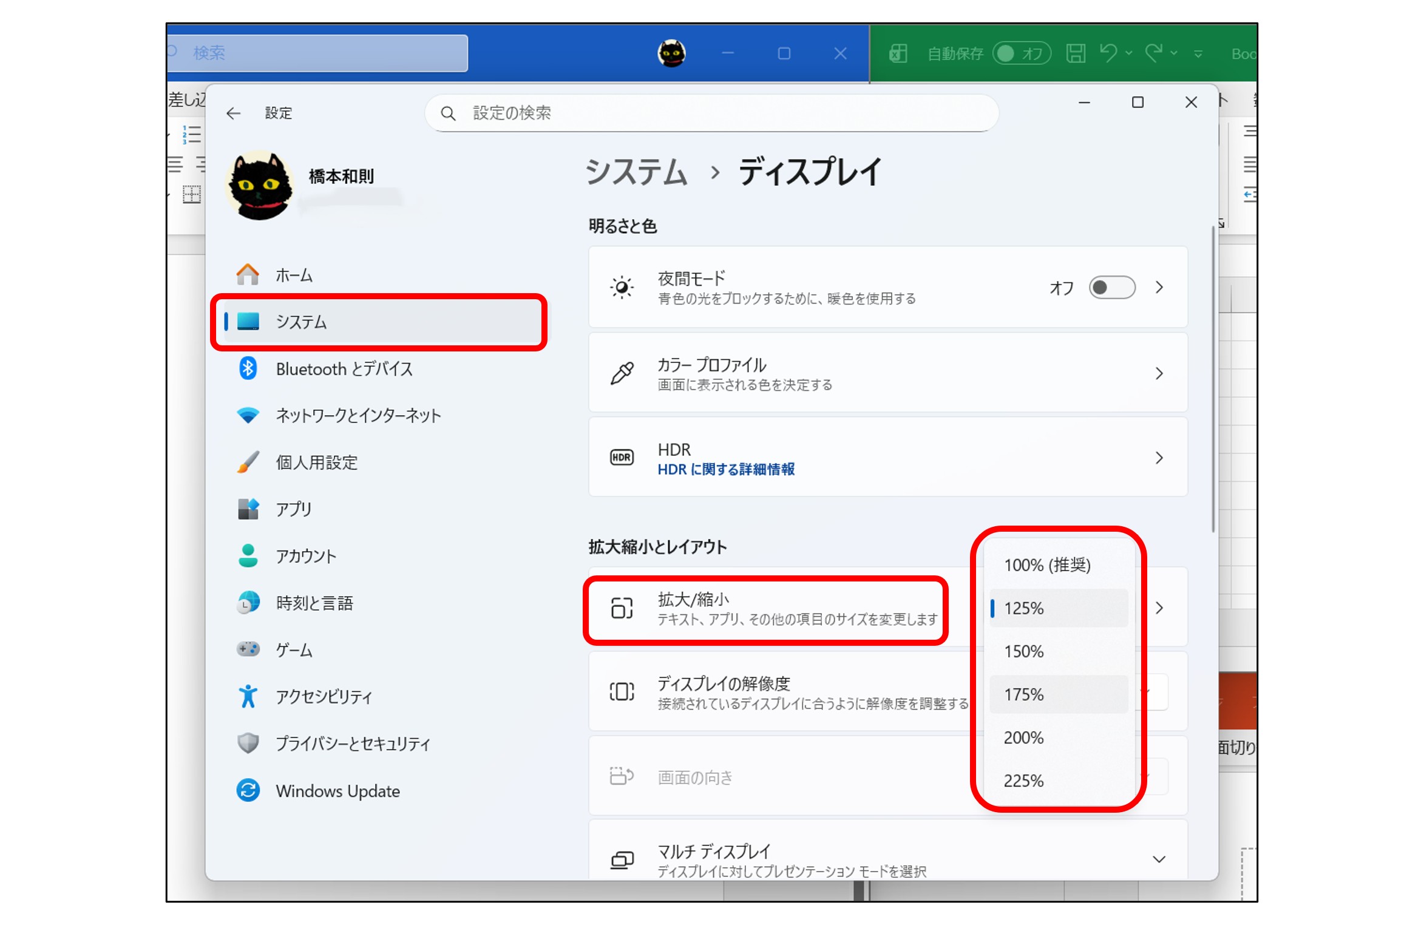This screenshot has width=1424, height=925.
Task: Open Bluetooth and devices settings
Action: tap(344, 369)
